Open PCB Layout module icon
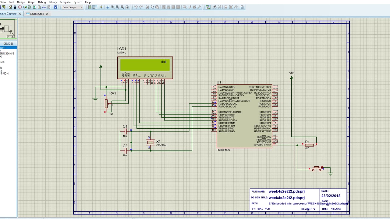 coord(20,7)
